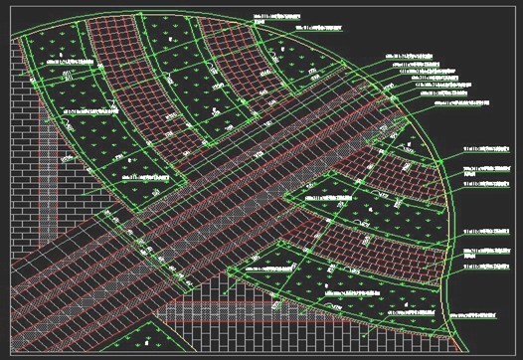Click the bottommost right annotation label beside yellow arc
Image resolution: width=523 pixels, height=360 pixels.
pos(473,314)
